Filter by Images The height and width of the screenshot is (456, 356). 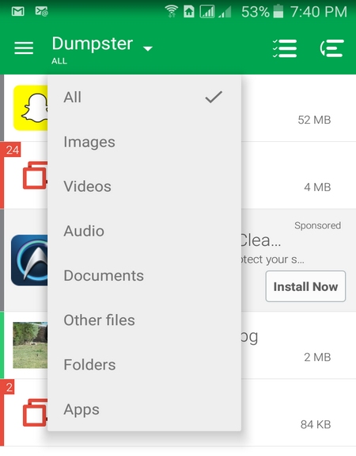[144, 142]
